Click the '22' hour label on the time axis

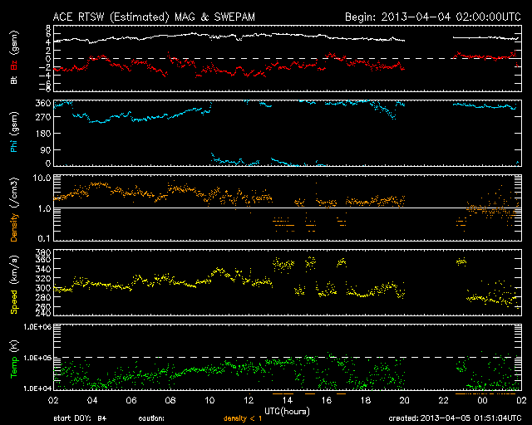(443, 401)
